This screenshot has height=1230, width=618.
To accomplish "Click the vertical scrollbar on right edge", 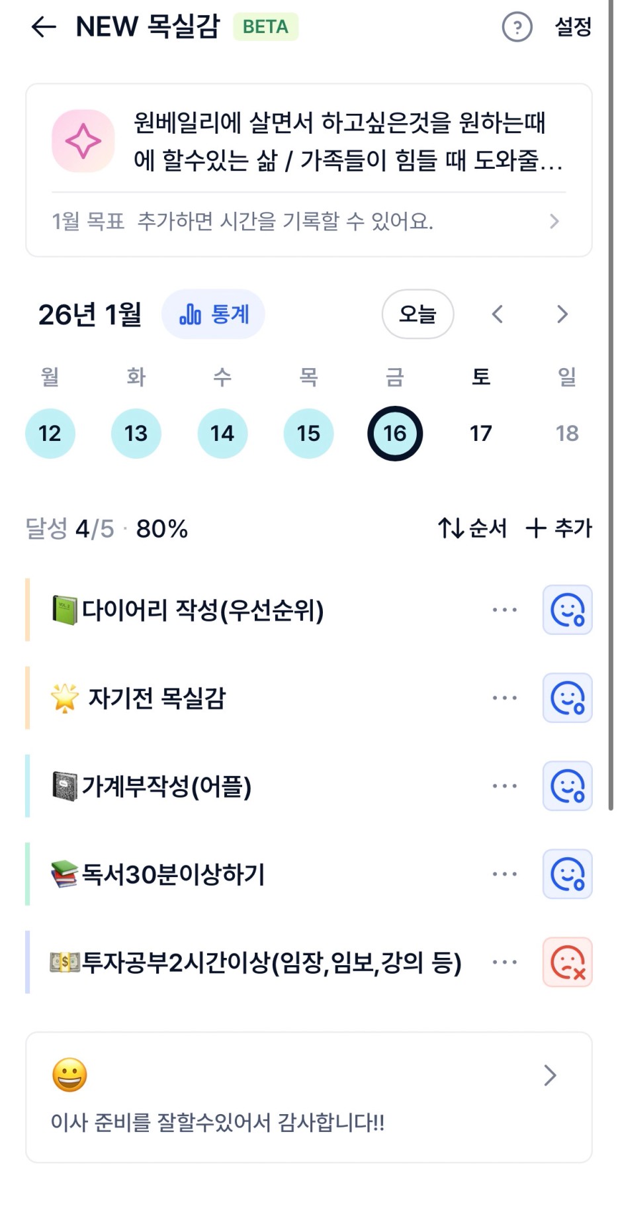I will [x=610, y=397].
